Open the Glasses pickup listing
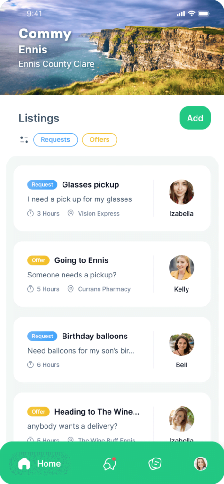 [112, 198]
